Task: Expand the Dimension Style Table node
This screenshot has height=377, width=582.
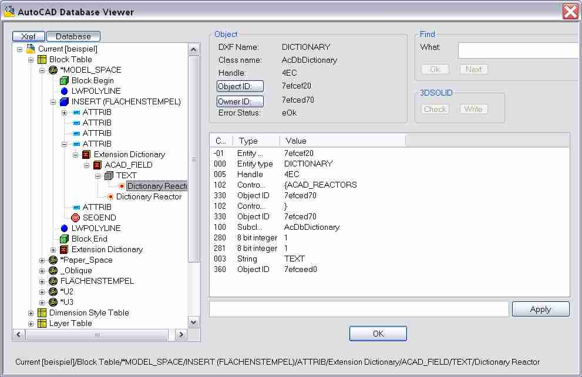Action: 31,313
